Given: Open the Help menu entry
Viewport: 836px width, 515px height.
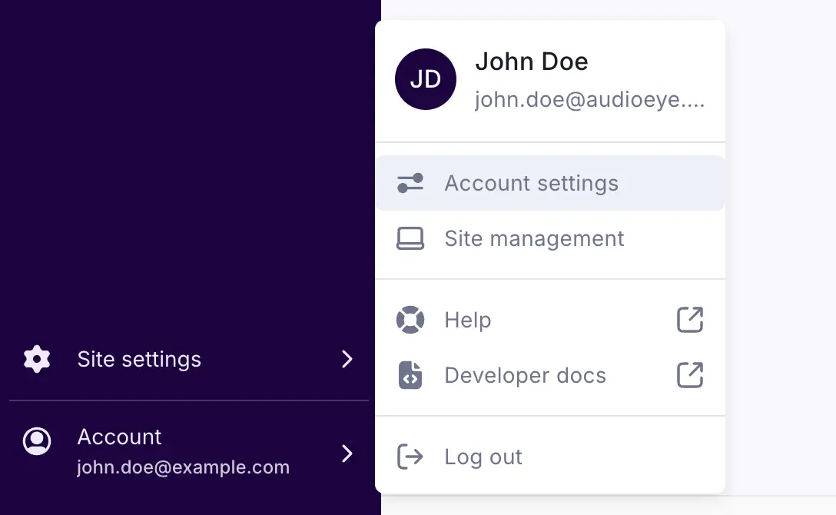Looking at the screenshot, I should pos(467,320).
